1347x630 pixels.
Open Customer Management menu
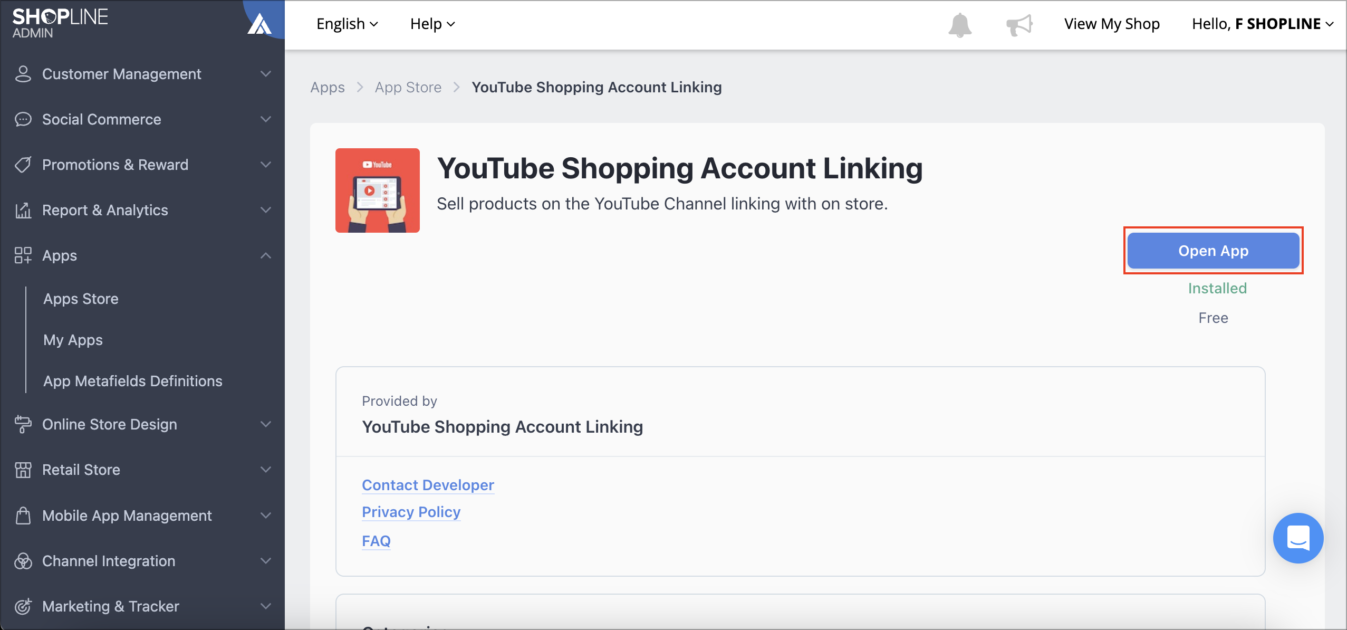tap(142, 74)
